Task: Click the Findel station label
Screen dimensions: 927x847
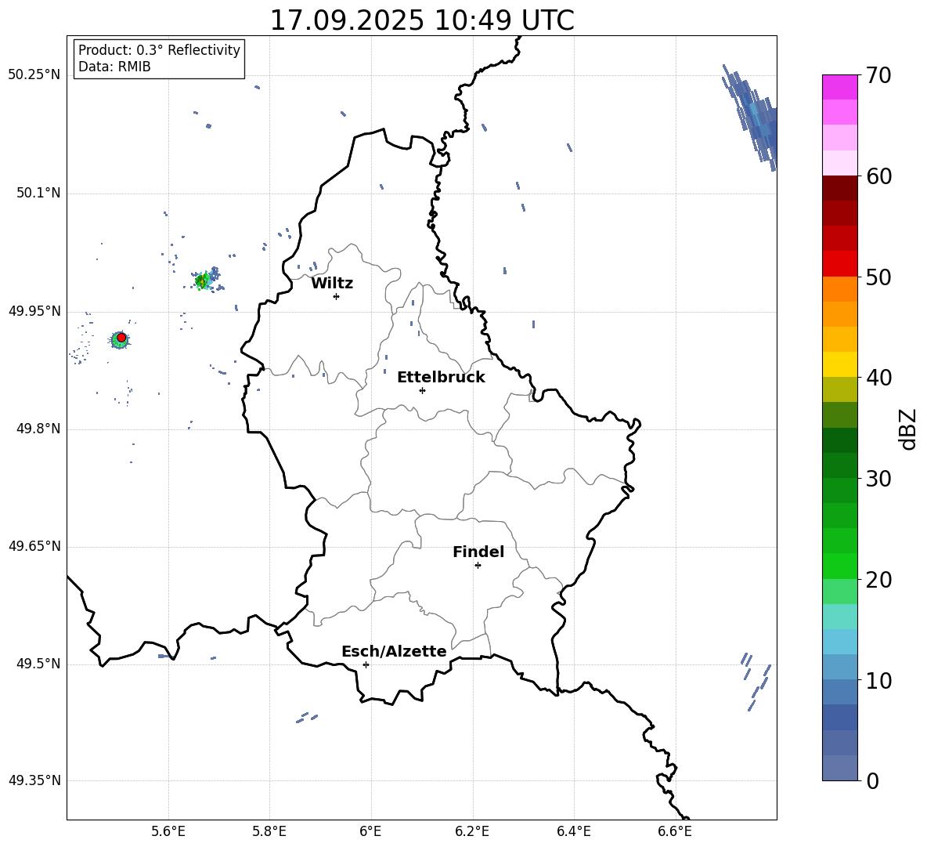Action: [478, 552]
